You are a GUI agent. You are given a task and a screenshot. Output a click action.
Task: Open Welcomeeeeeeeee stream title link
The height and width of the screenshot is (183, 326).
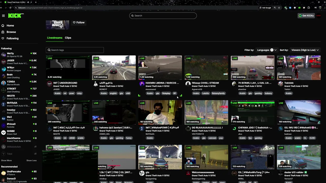pyautogui.click(x=203, y=172)
